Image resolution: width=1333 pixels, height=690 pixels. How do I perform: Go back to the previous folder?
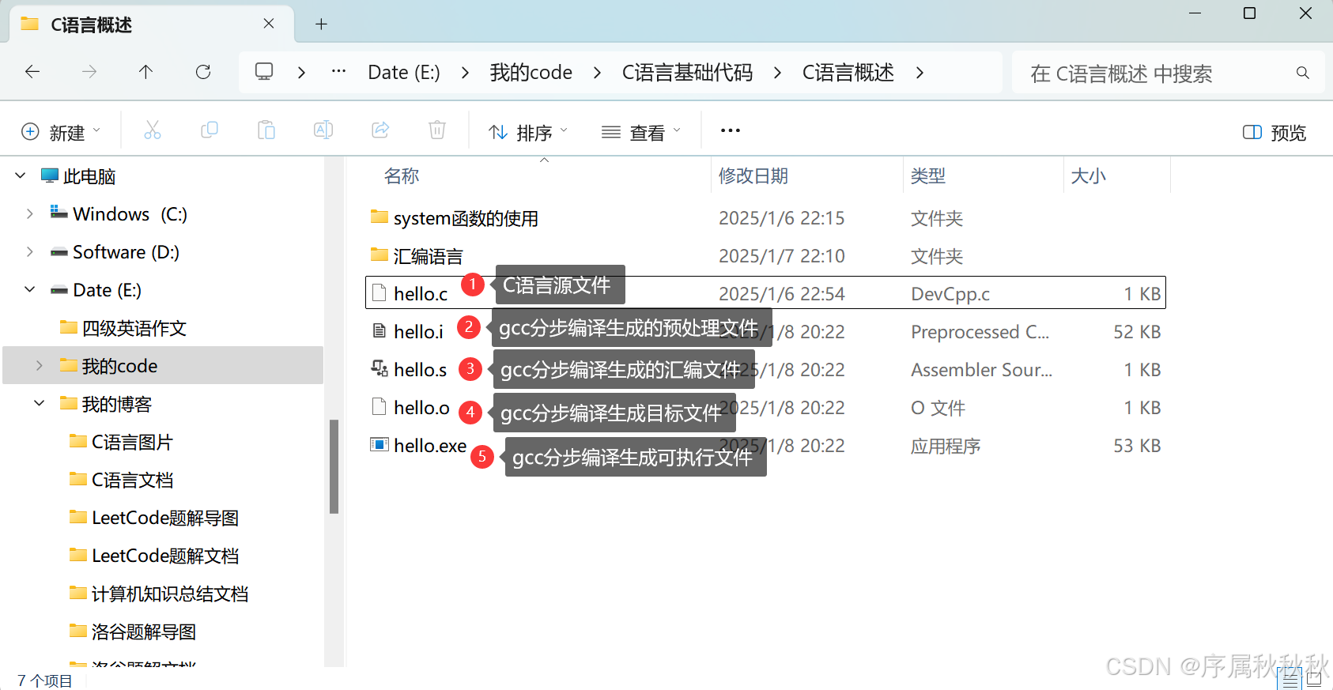(x=32, y=72)
